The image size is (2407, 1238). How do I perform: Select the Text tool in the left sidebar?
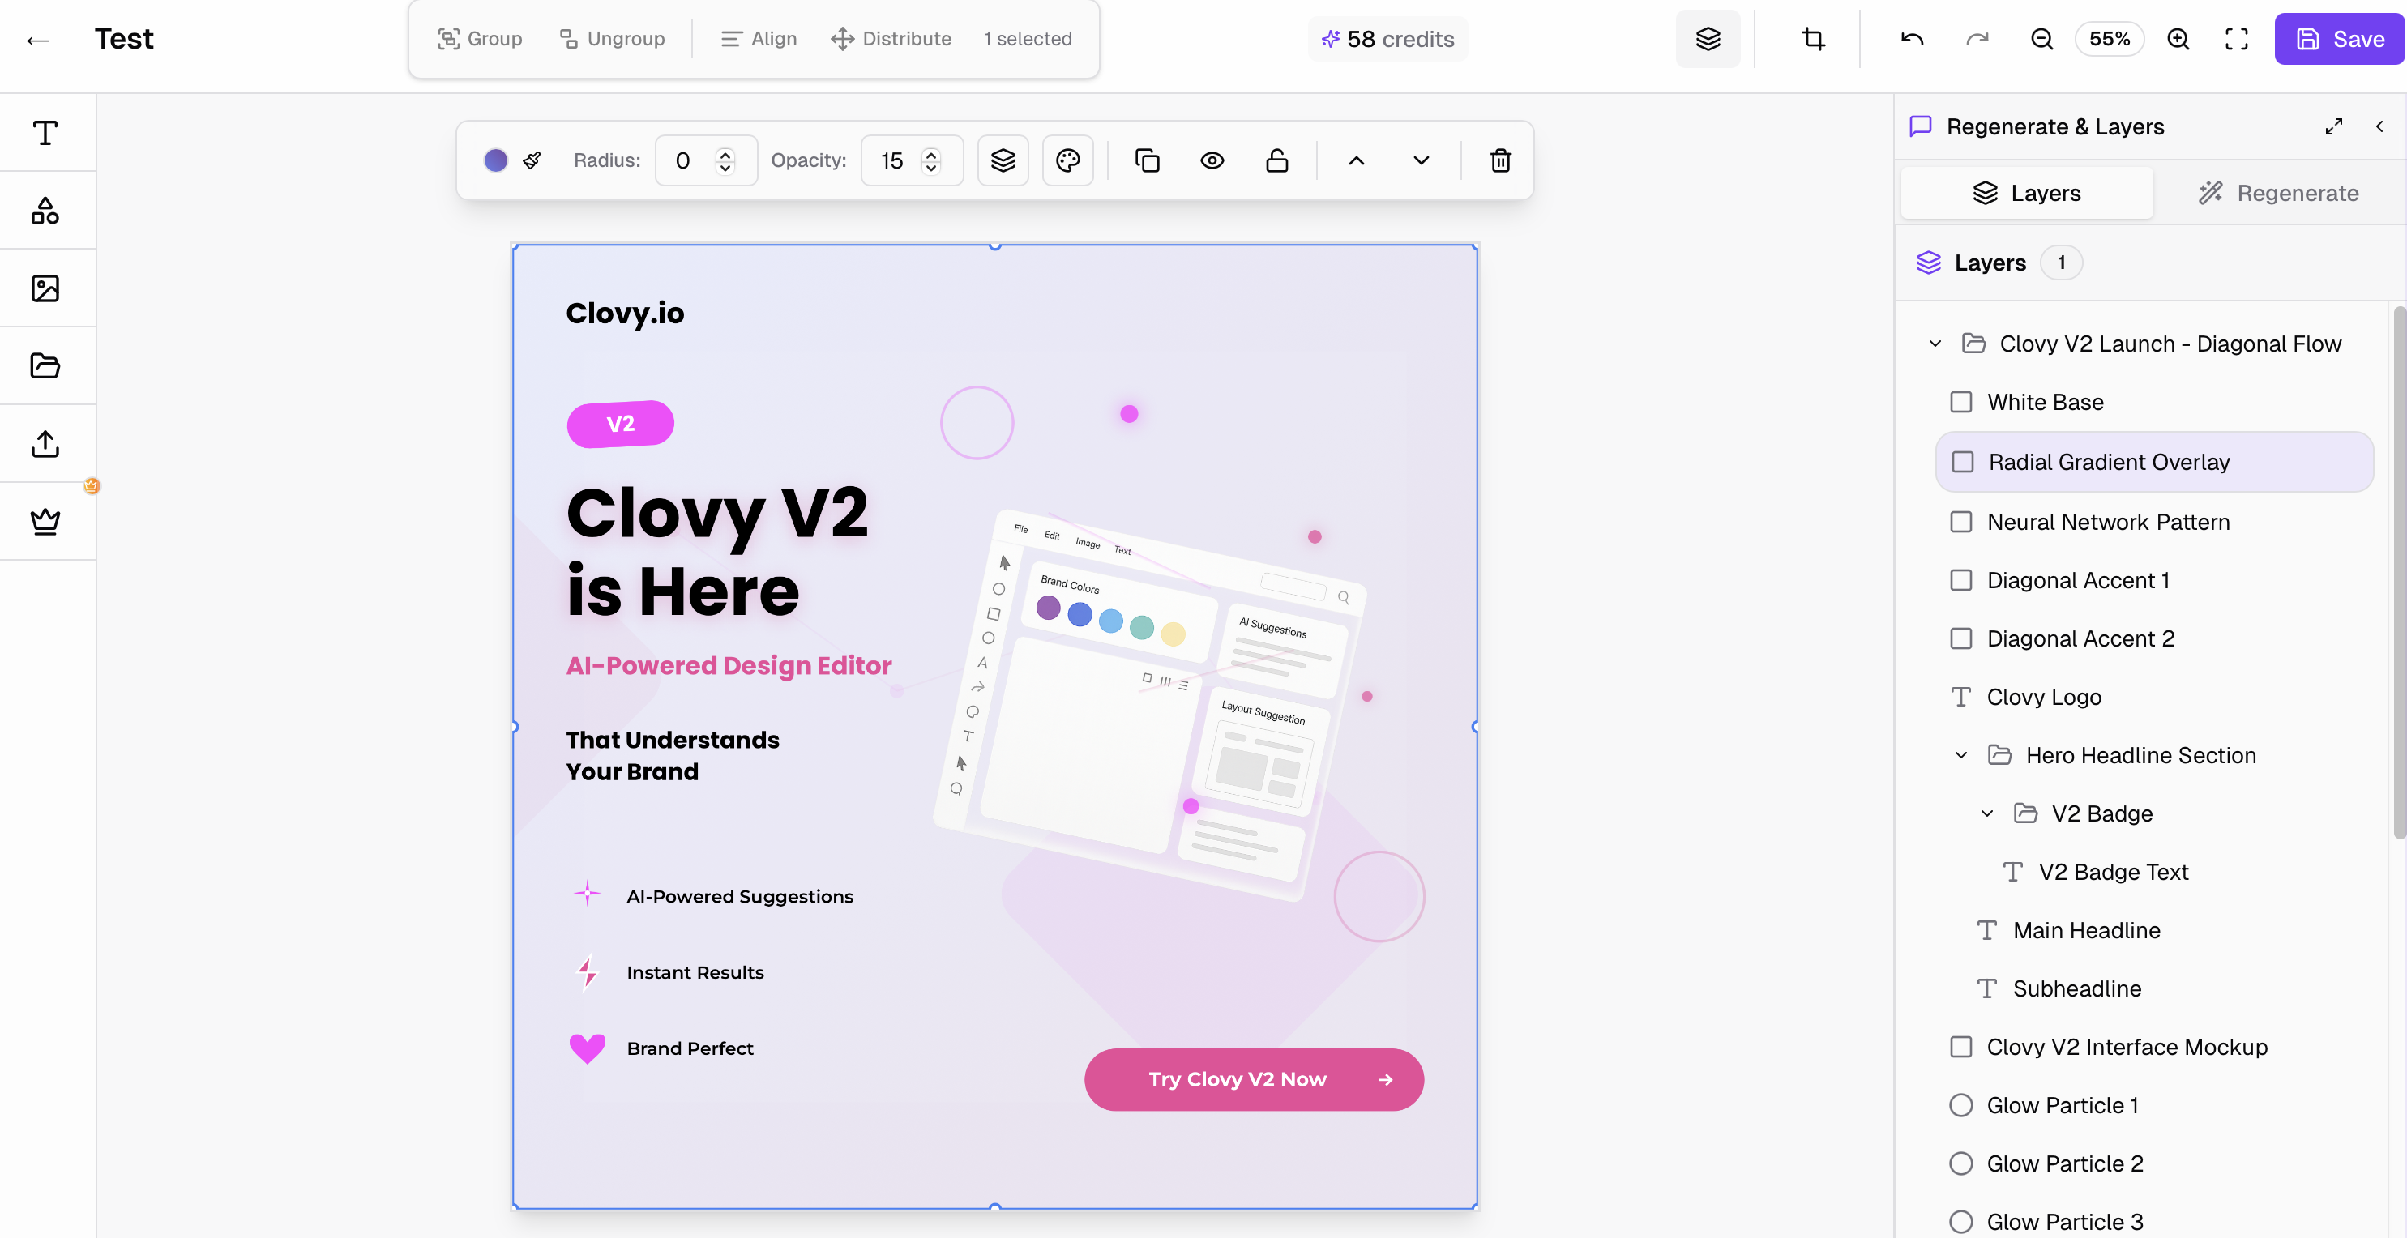tap(45, 133)
